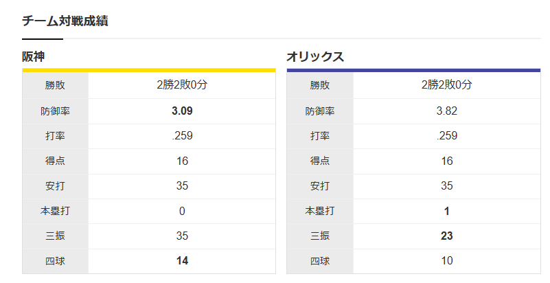The width and height of the screenshot is (550, 283).
Task: Click the yellow bar under 阪神
Action: (x=148, y=69)
